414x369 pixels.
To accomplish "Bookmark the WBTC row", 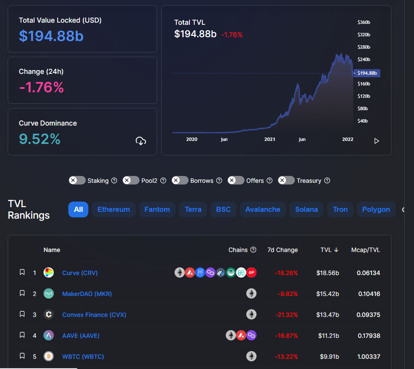I will pyautogui.click(x=22, y=356).
